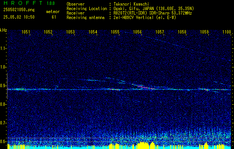Screen dimensions: 234x149
Task: Click the date stamp 25.05.02 10:50
Action: tap(19, 17)
